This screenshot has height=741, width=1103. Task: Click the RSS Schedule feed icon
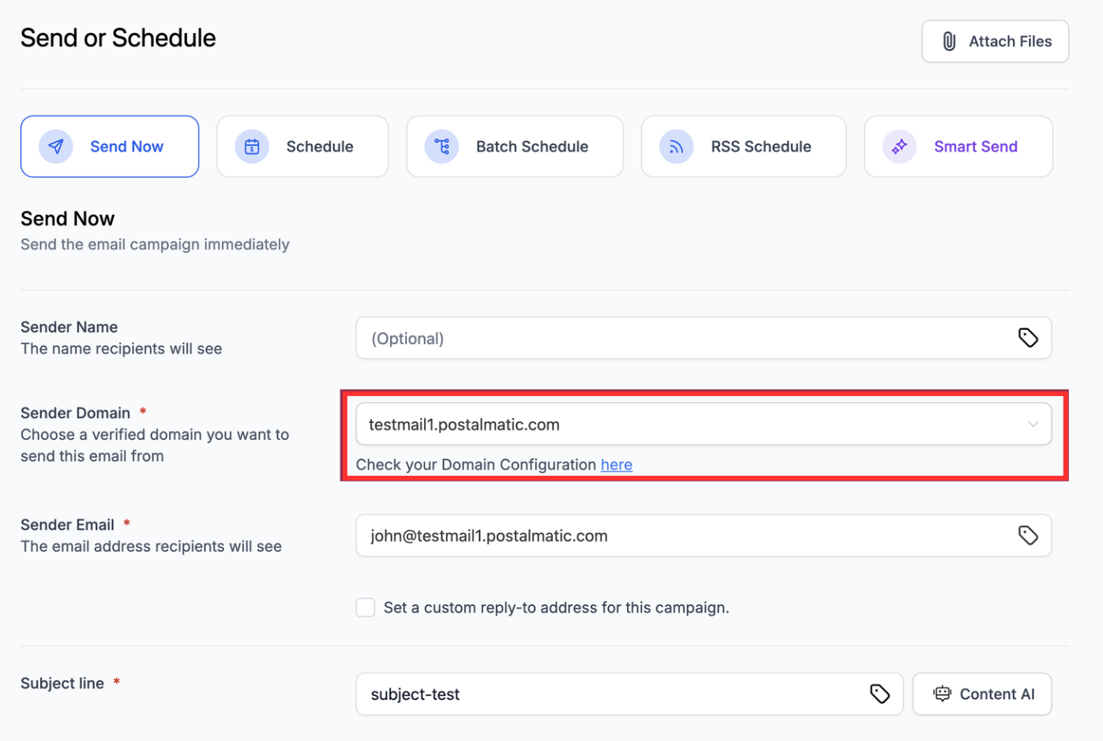tap(677, 147)
